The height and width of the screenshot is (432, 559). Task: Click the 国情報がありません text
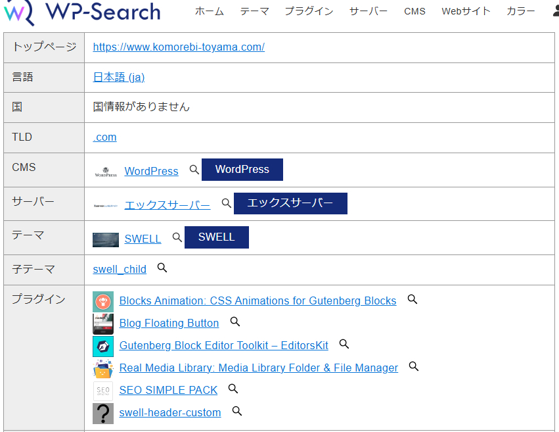(141, 107)
